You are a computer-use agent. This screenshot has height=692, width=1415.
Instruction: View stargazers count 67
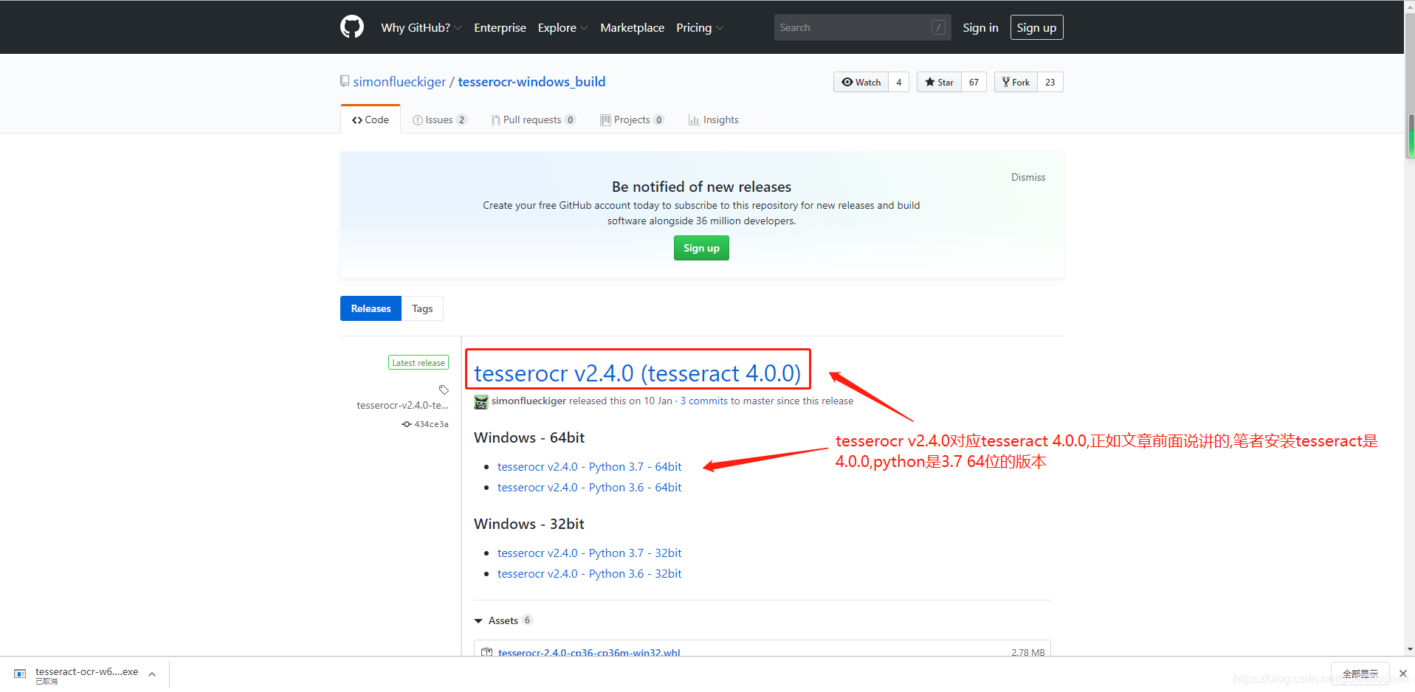point(974,82)
